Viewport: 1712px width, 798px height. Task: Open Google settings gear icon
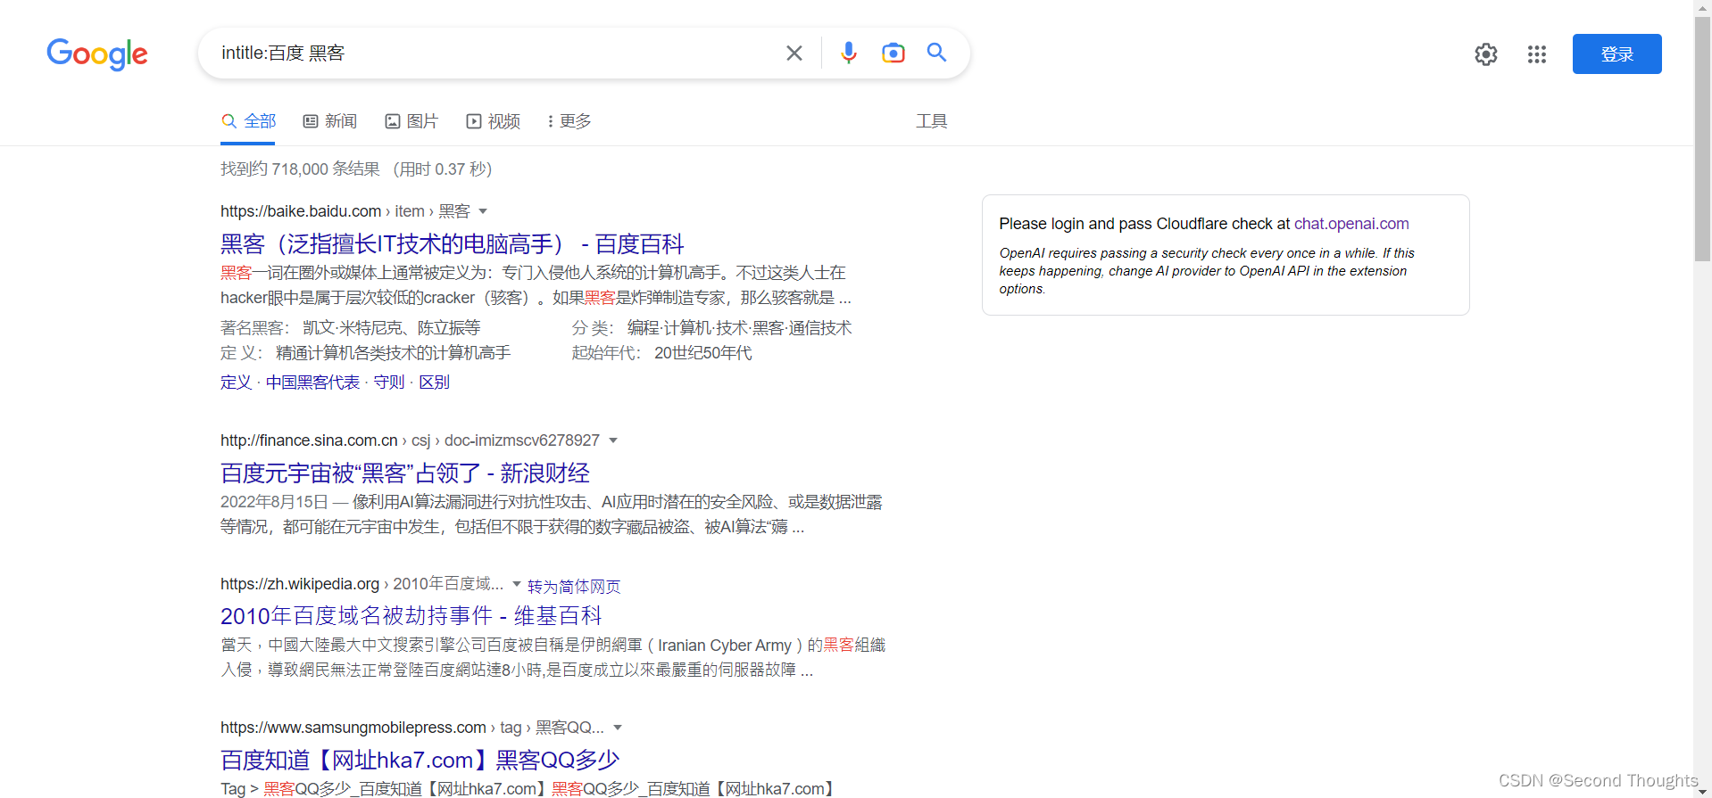click(1486, 54)
